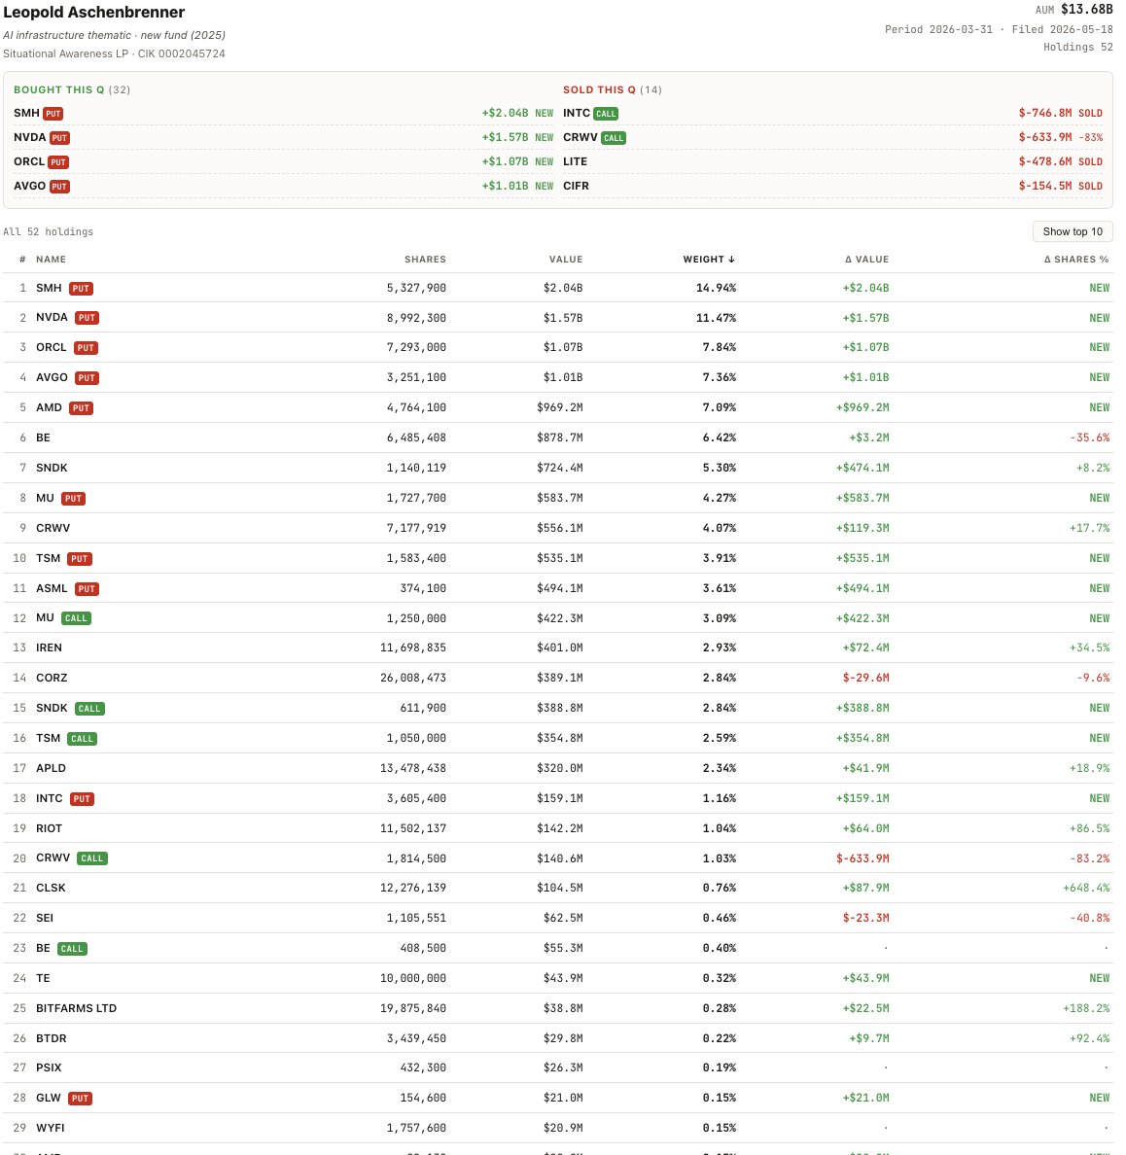
Task: Click the CALL badge on TSM row 16
Action: coord(82,739)
